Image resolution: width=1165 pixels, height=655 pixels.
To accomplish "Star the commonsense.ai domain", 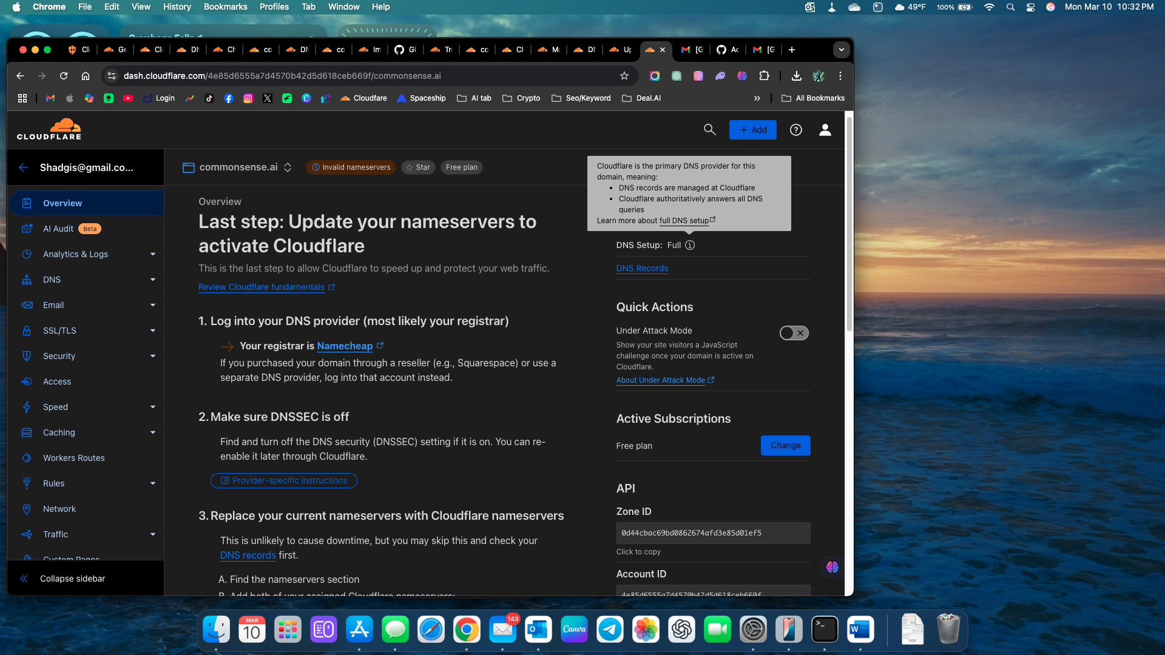I will [x=418, y=167].
